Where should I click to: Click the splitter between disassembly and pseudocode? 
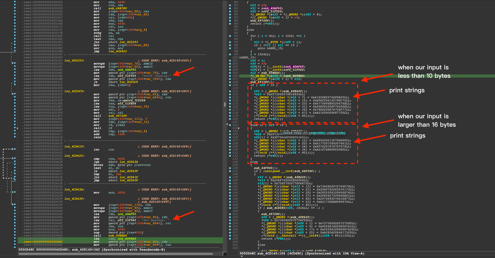point(227,124)
